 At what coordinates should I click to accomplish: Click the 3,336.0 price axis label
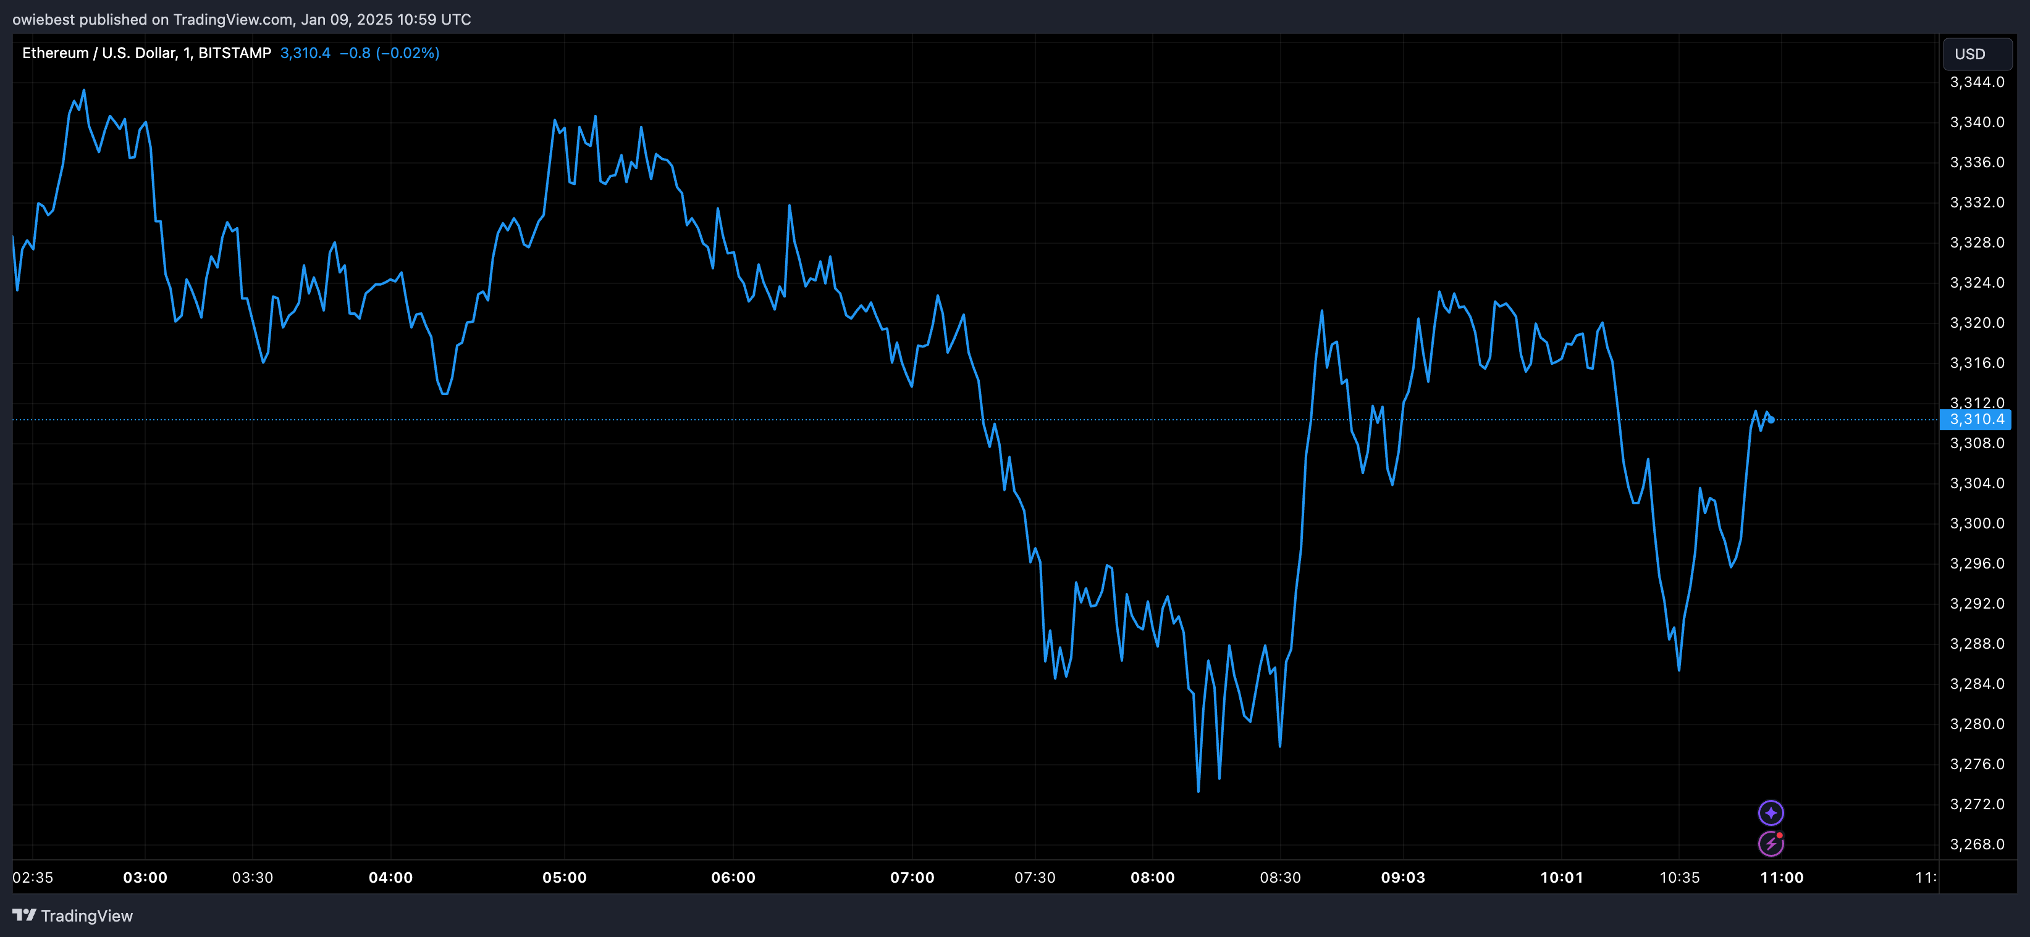tap(1976, 162)
